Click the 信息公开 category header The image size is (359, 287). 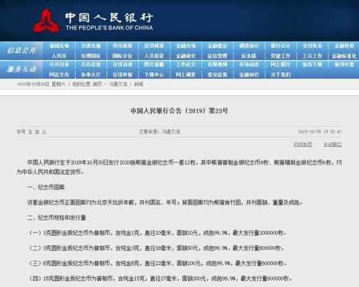pos(22,50)
